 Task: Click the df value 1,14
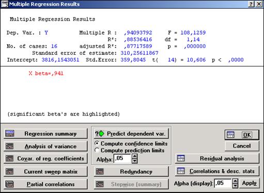(x=193, y=40)
